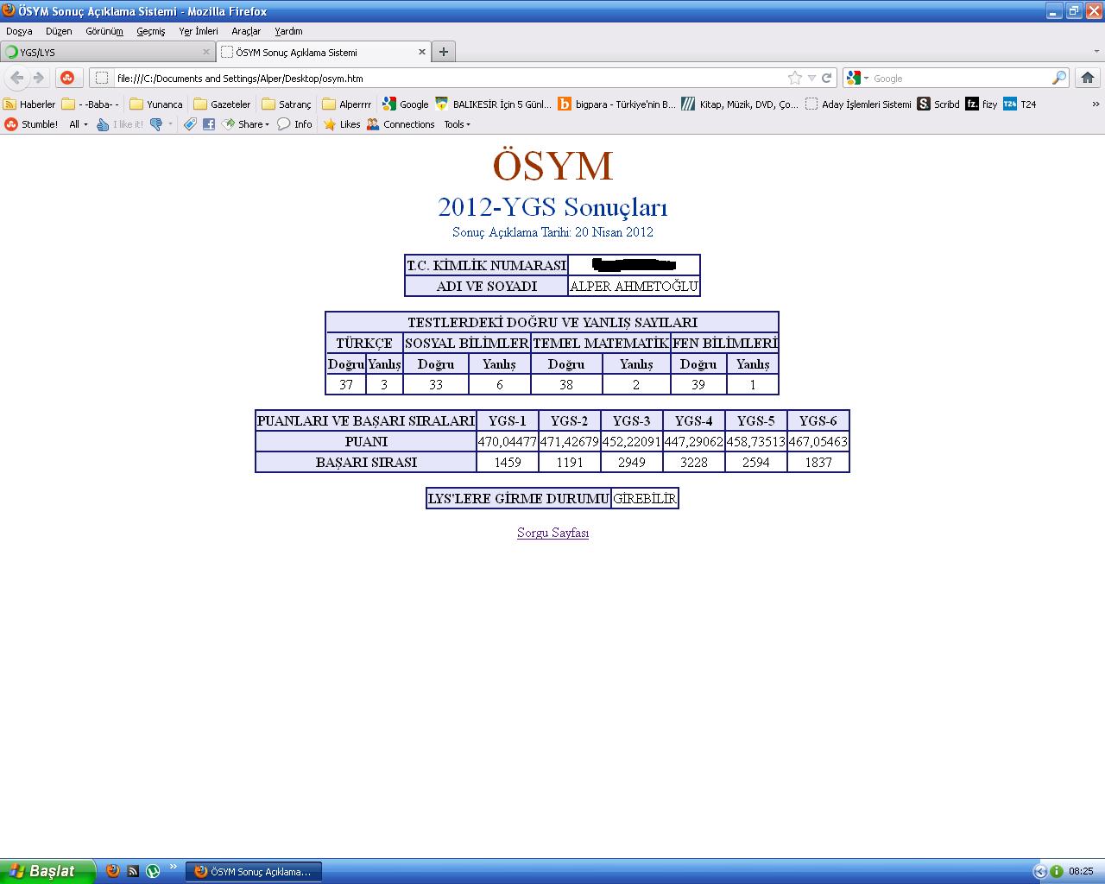
Task: Launch uTorrent from the quick launch bar
Action: click(153, 871)
